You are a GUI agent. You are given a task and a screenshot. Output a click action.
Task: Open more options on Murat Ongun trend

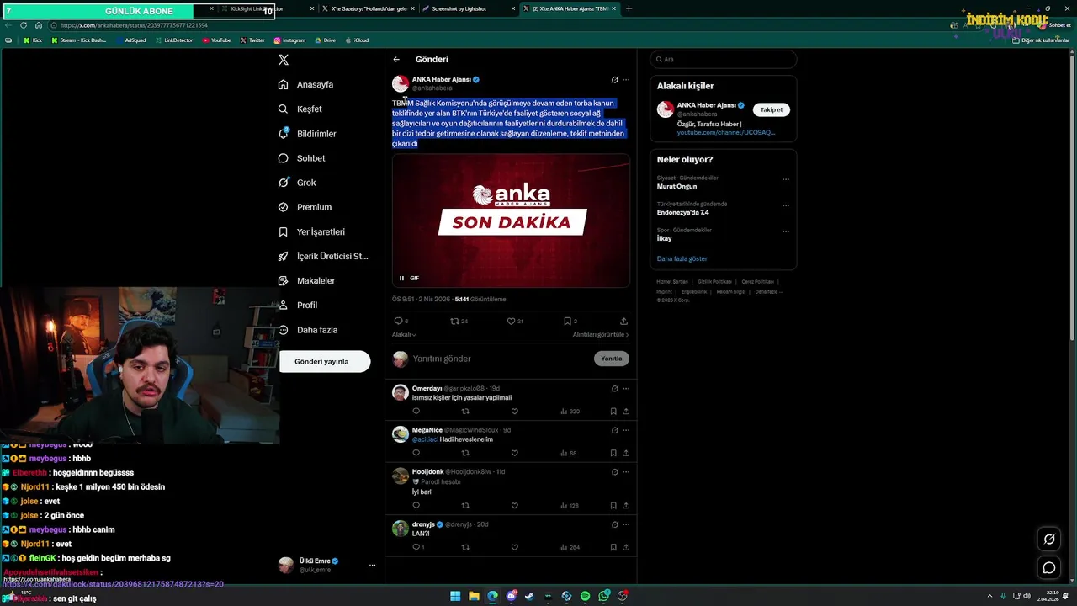(786, 178)
